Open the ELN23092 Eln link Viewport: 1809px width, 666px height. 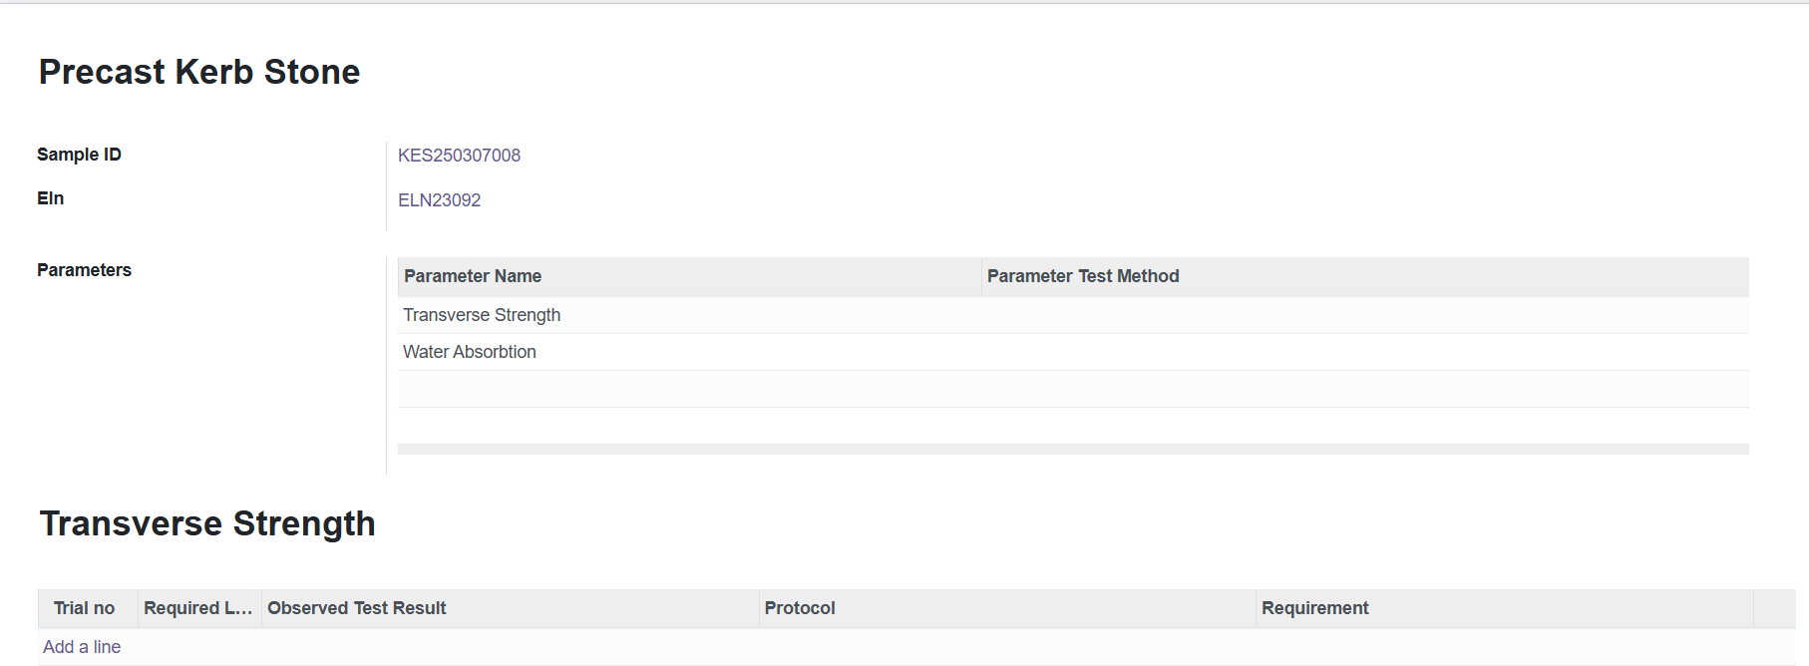[x=439, y=200]
